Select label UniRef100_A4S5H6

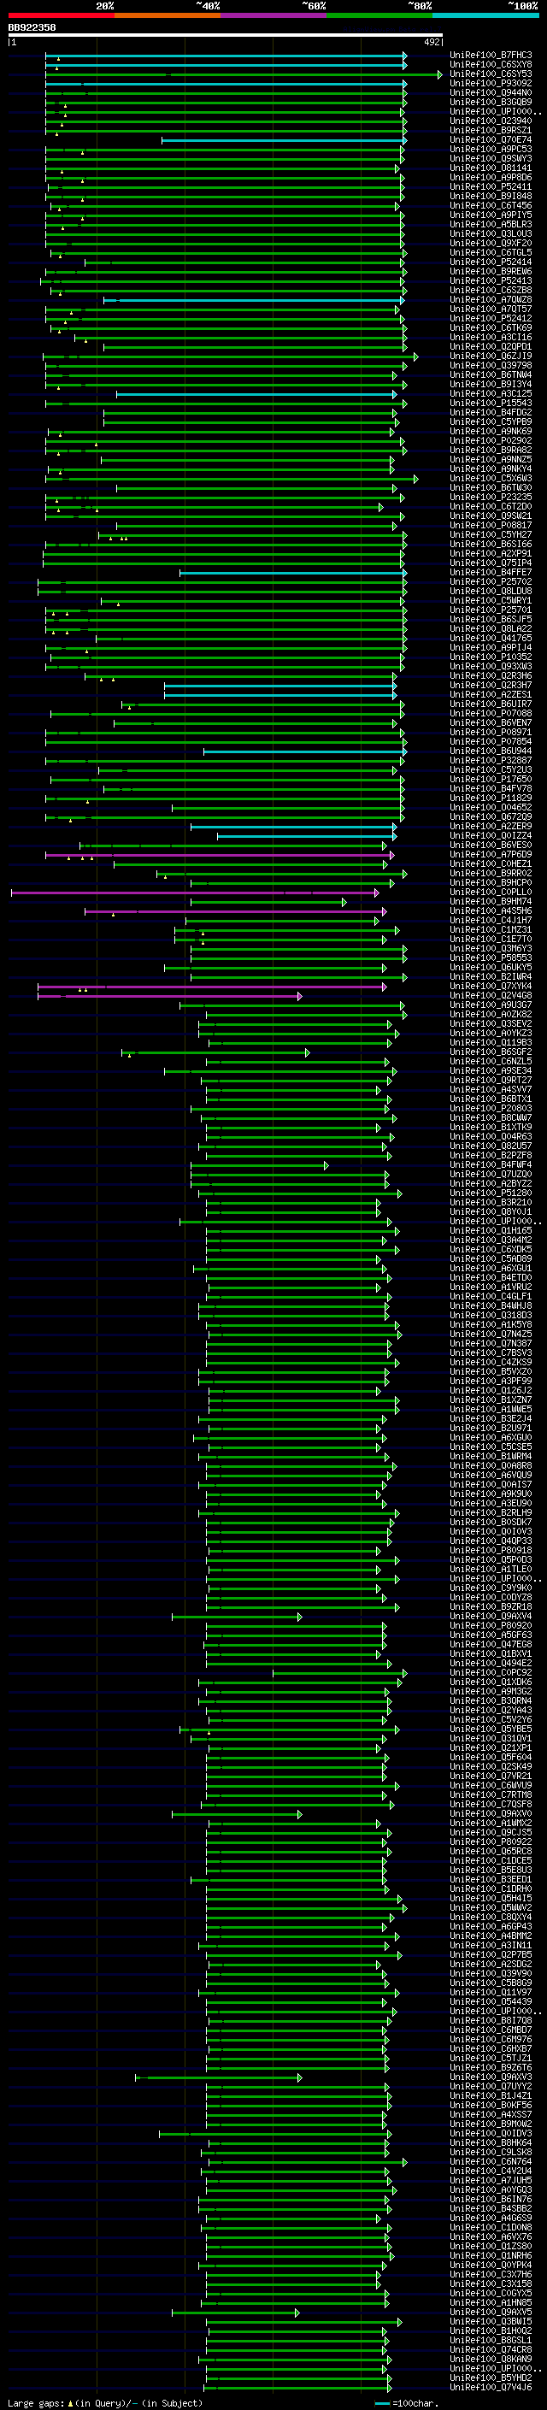(x=491, y=911)
